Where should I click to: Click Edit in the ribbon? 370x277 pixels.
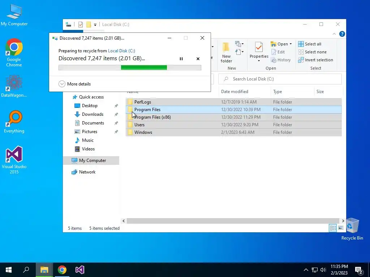click(x=278, y=52)
